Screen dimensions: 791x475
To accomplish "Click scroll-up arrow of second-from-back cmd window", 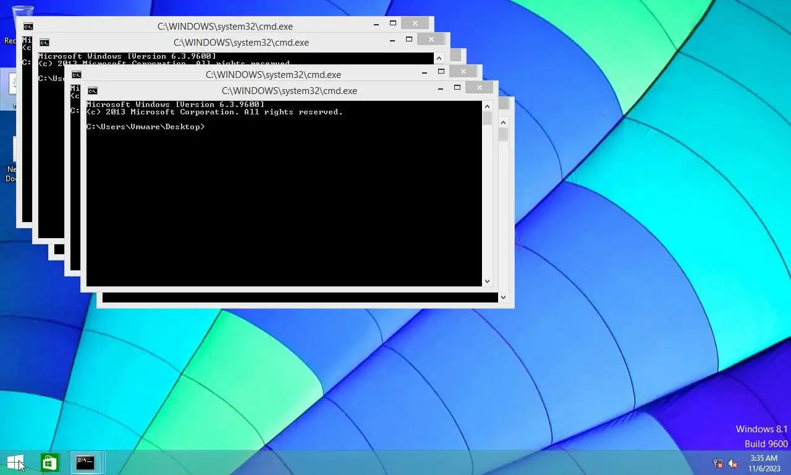I will pos(439,58).
